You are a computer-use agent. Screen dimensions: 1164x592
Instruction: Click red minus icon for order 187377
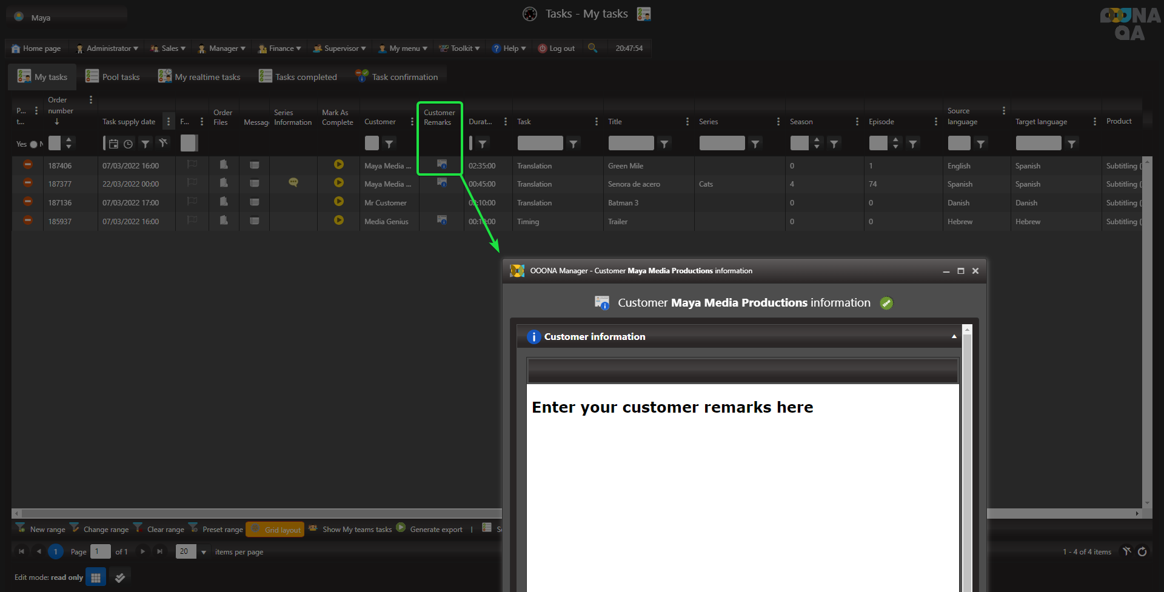(x=28, y=183)
